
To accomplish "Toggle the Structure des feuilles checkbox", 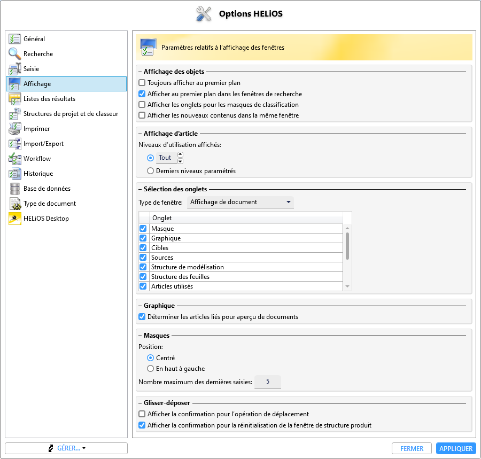I will [143, 277].
